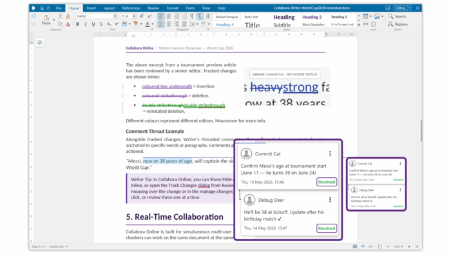451x254 pixels.
Task: Open font colour dropdown arrow
Action: click(153, 24)
